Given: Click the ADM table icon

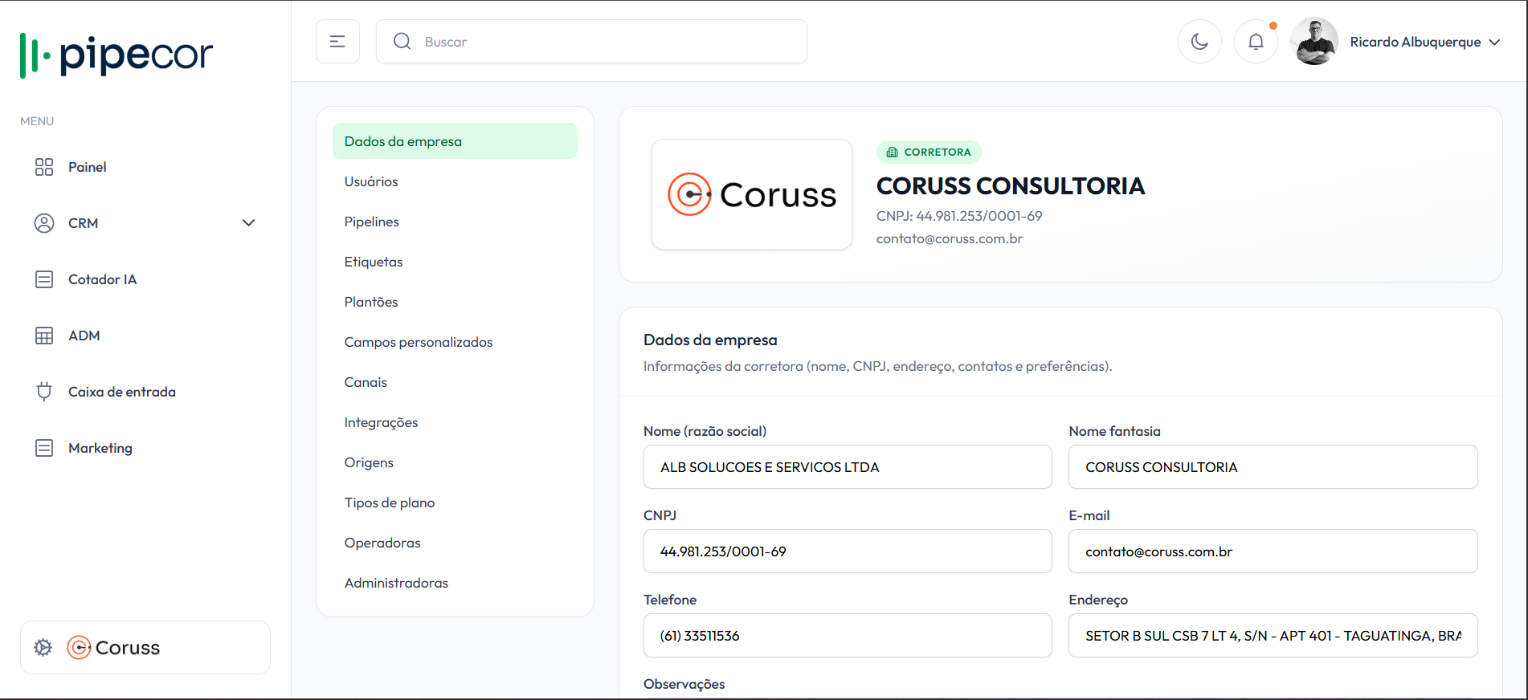Looking at the screenshot, I should pyautogui.click(x=44, y=336).
